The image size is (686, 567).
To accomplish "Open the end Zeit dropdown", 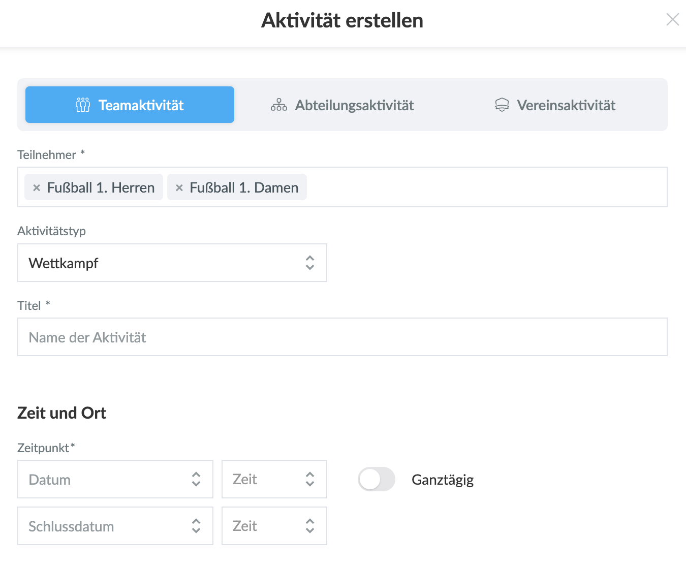I will (273, 526).
